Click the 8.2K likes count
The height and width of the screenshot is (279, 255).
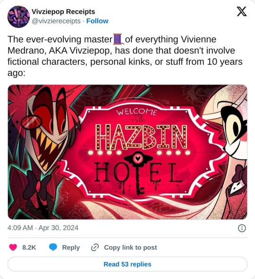click(x=29, y=247)
